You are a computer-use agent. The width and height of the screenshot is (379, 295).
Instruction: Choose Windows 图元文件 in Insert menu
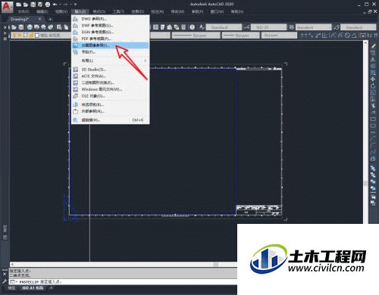[x=111, y=89]
